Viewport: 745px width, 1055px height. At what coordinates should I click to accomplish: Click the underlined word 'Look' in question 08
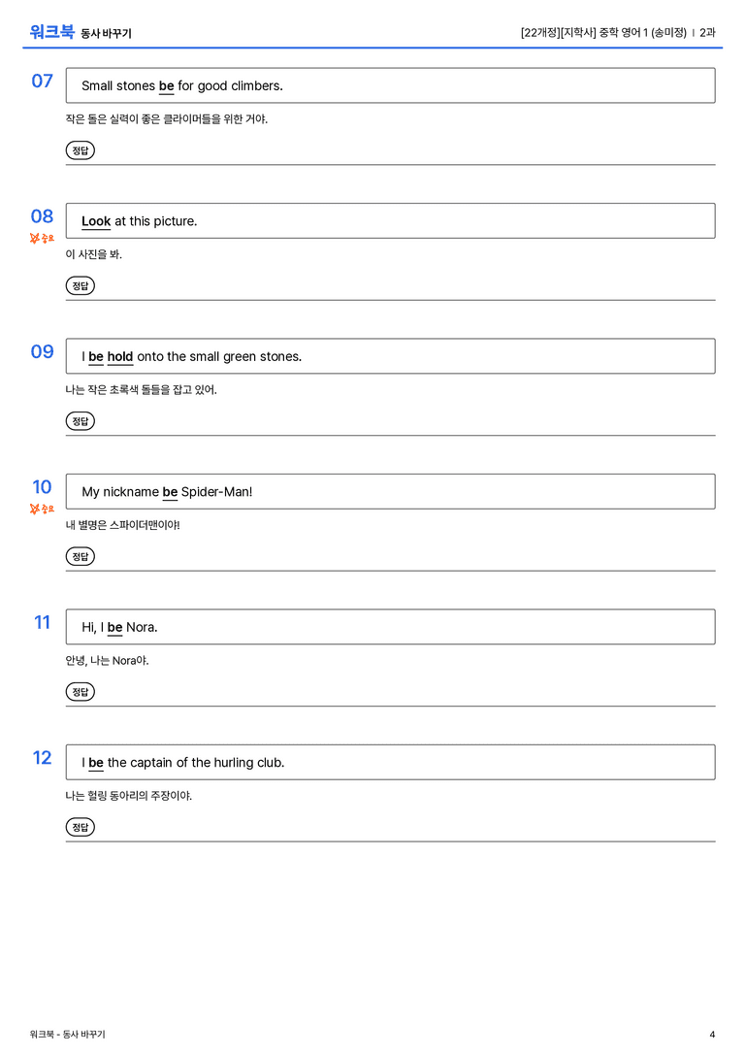(96, 221)
